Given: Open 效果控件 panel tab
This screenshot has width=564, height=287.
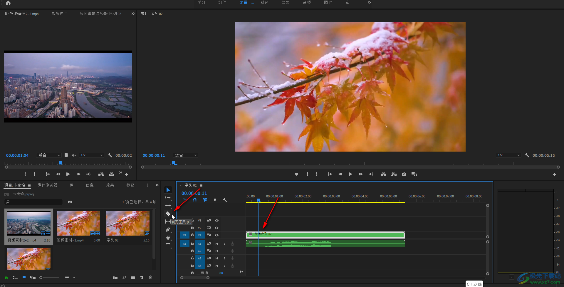Looking at the screenshot, I should point(59,14).
